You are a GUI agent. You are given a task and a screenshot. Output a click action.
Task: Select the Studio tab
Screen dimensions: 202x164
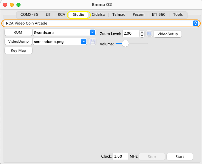[78, 15]
